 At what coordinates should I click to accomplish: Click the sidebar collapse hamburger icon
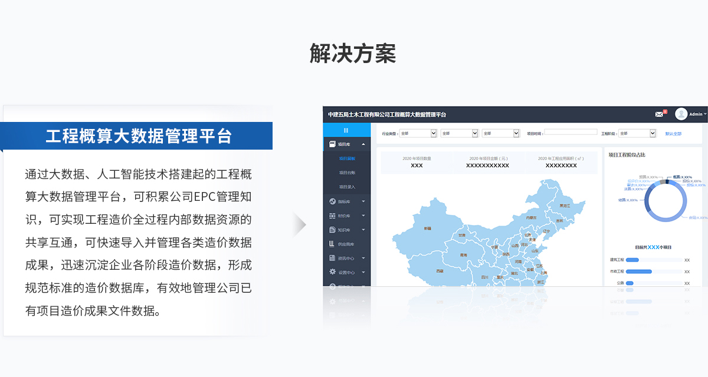[x=346, y=130]
